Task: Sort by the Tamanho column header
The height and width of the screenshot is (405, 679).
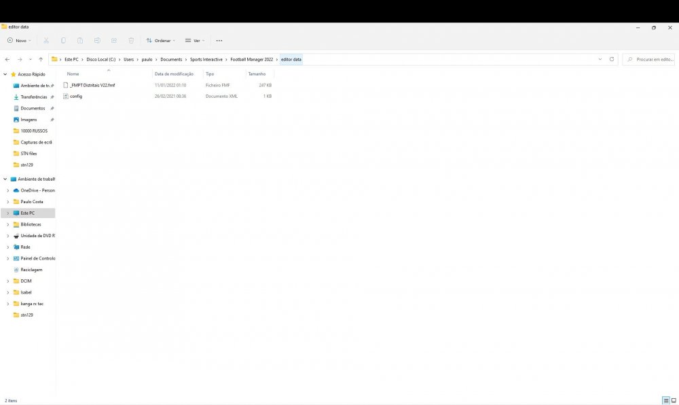Action: tap(257, 74)
